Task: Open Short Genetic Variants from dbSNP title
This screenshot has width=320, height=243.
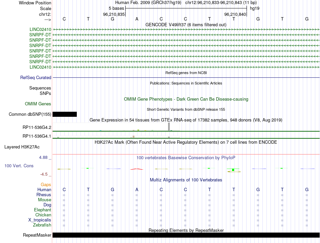Action: (186, 109)
